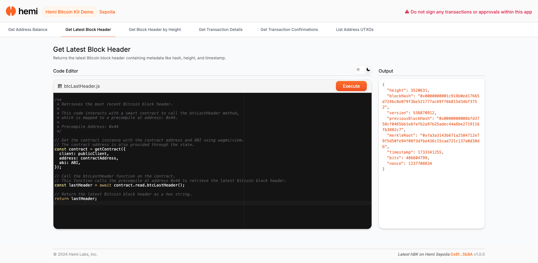This screenshot has width=538, height=263.
Task: Open the Get Address Balance tab
Action: (28, 30)
